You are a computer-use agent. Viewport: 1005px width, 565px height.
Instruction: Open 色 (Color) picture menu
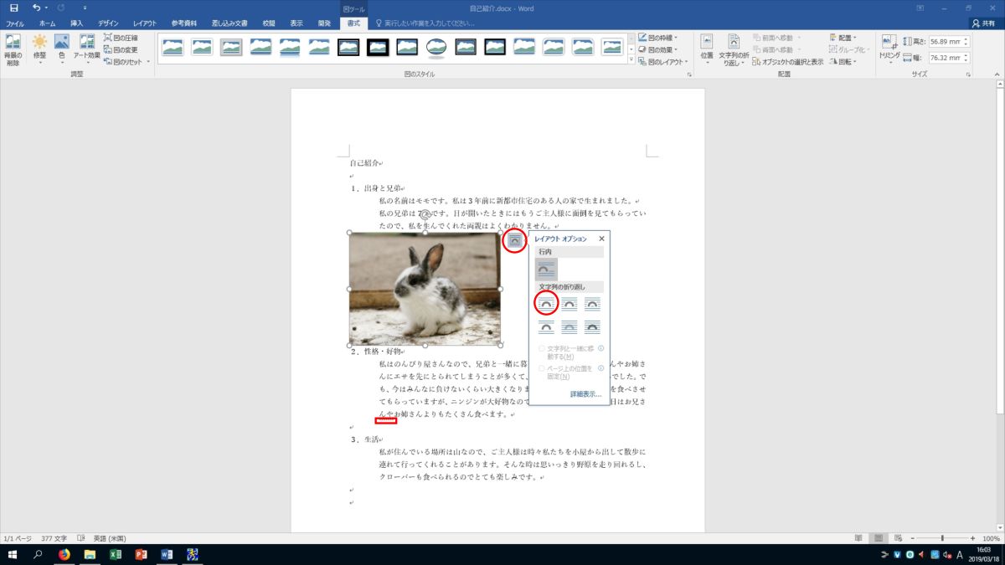point(61,50)
